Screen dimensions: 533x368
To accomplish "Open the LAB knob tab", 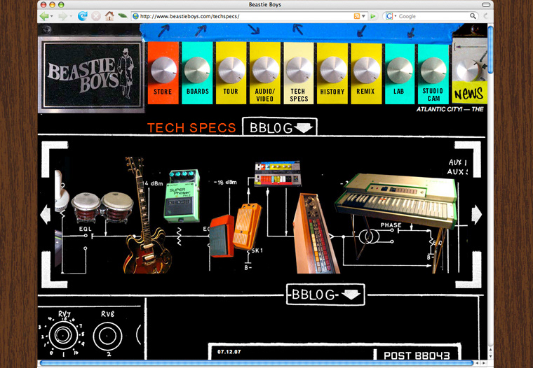I will tap(400, 73).
